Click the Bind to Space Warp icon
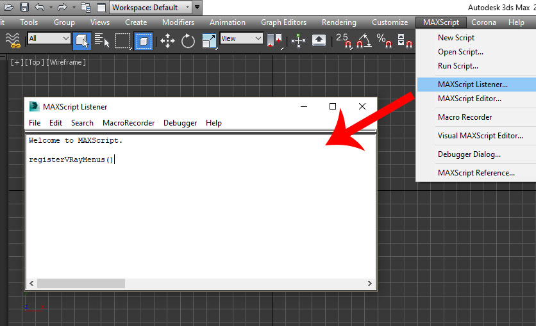The height and width of the screenshot is (326, 536). 13,40
